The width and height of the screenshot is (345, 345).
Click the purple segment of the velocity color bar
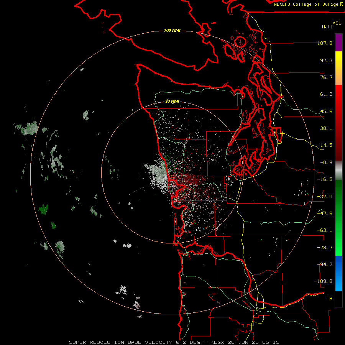point(338,43)
